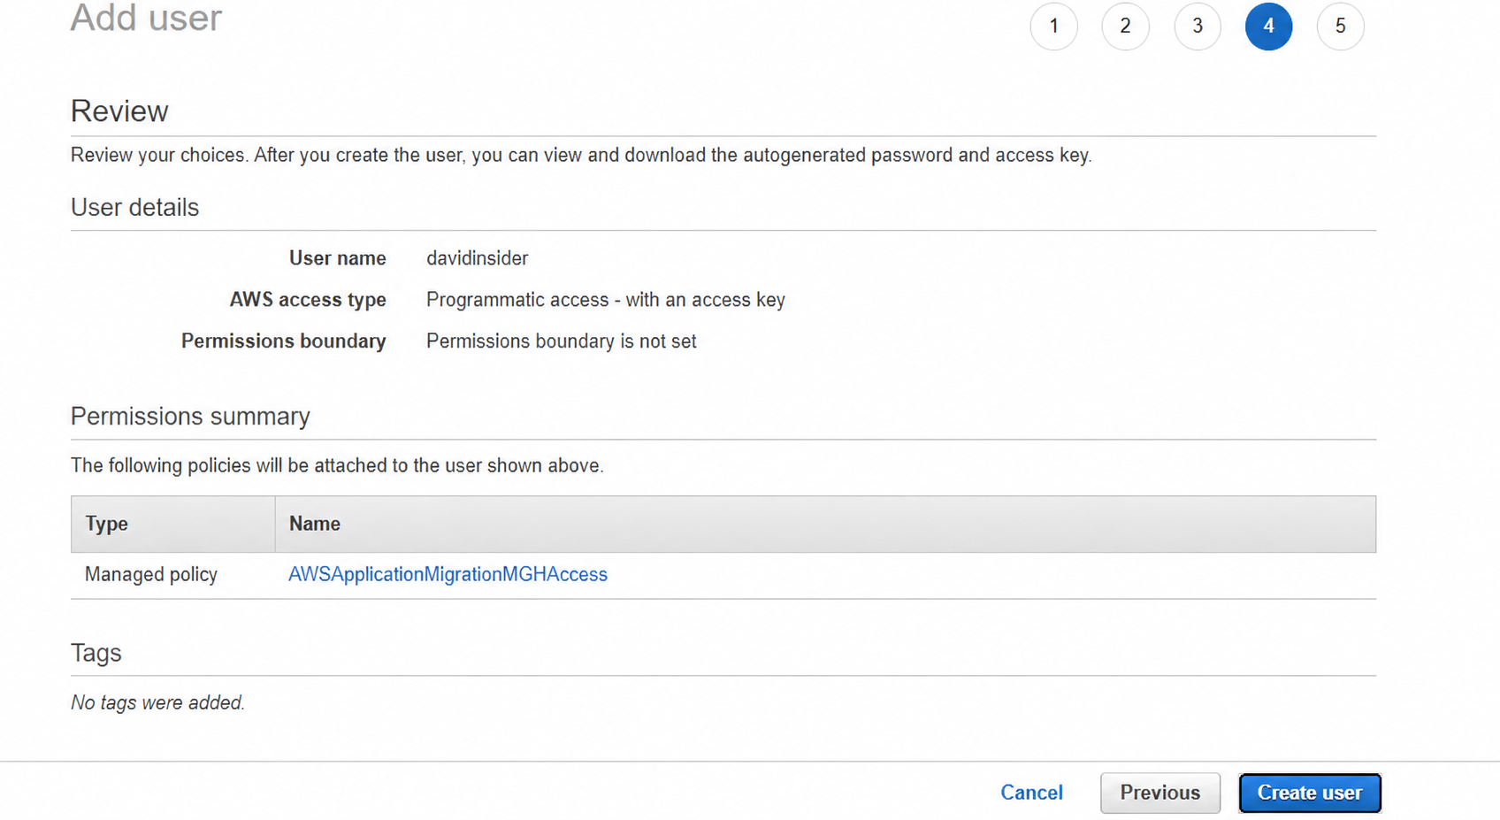Click 'No tags were added.' text
The image size is (1500, 820).
157,702
